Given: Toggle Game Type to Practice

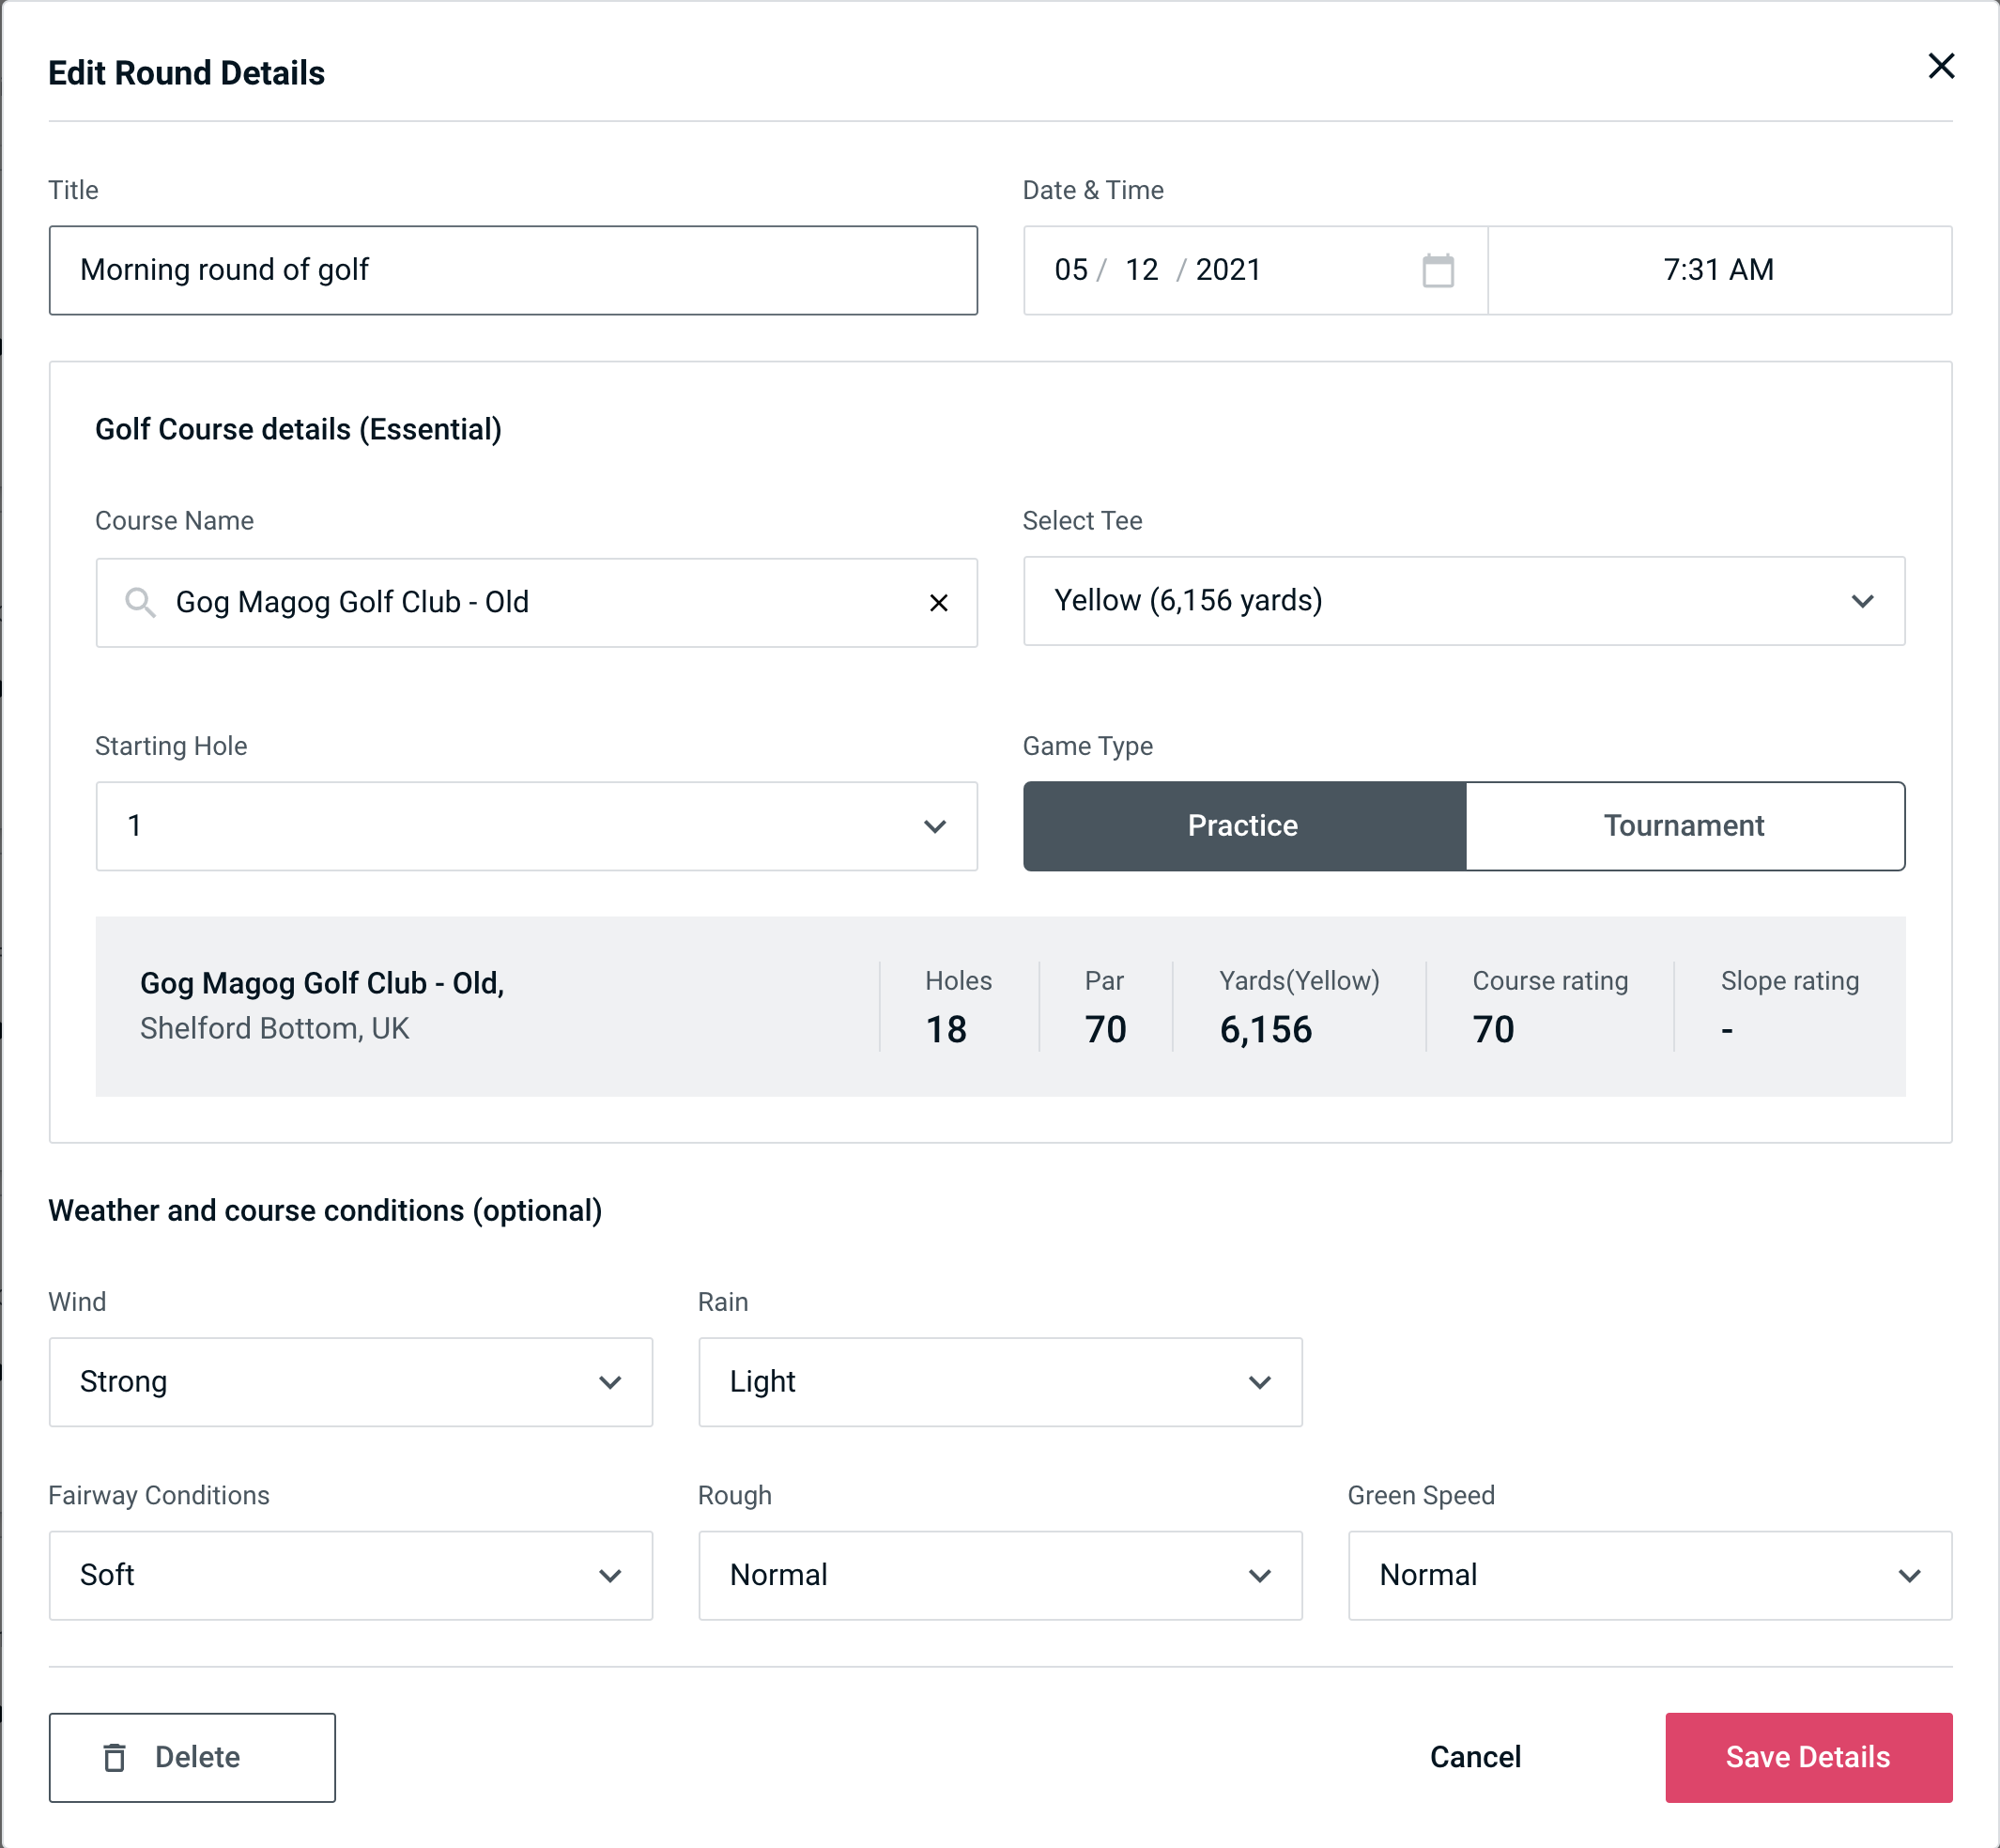Looking at the screenshot, I should 1242,825.
